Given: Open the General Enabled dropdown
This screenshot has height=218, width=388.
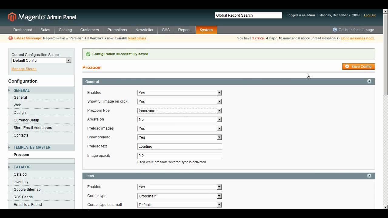Looking at the screenshot, I should [x=180, y=93].
